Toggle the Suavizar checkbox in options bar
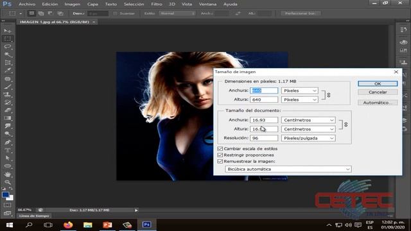 [x=115, y=13]
